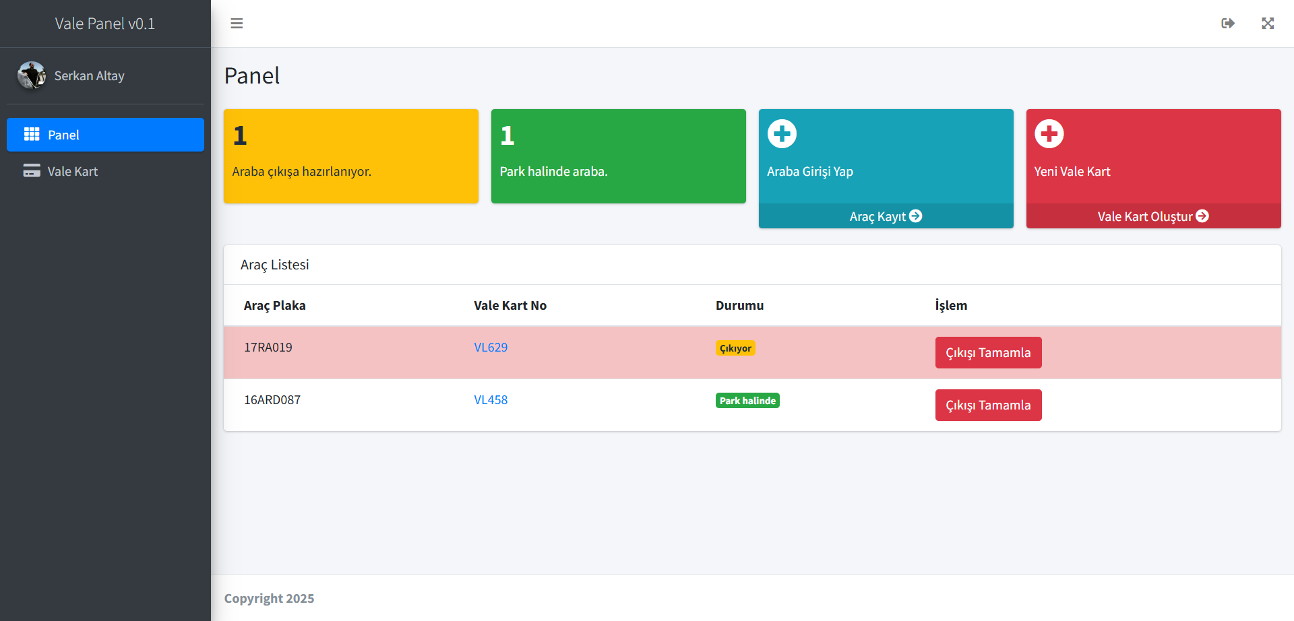1294x621 pixels.
Task: Click the arrow icon next to Vale Kart Oluştur
Action: pyautogui.click(x=1204, y=216)
